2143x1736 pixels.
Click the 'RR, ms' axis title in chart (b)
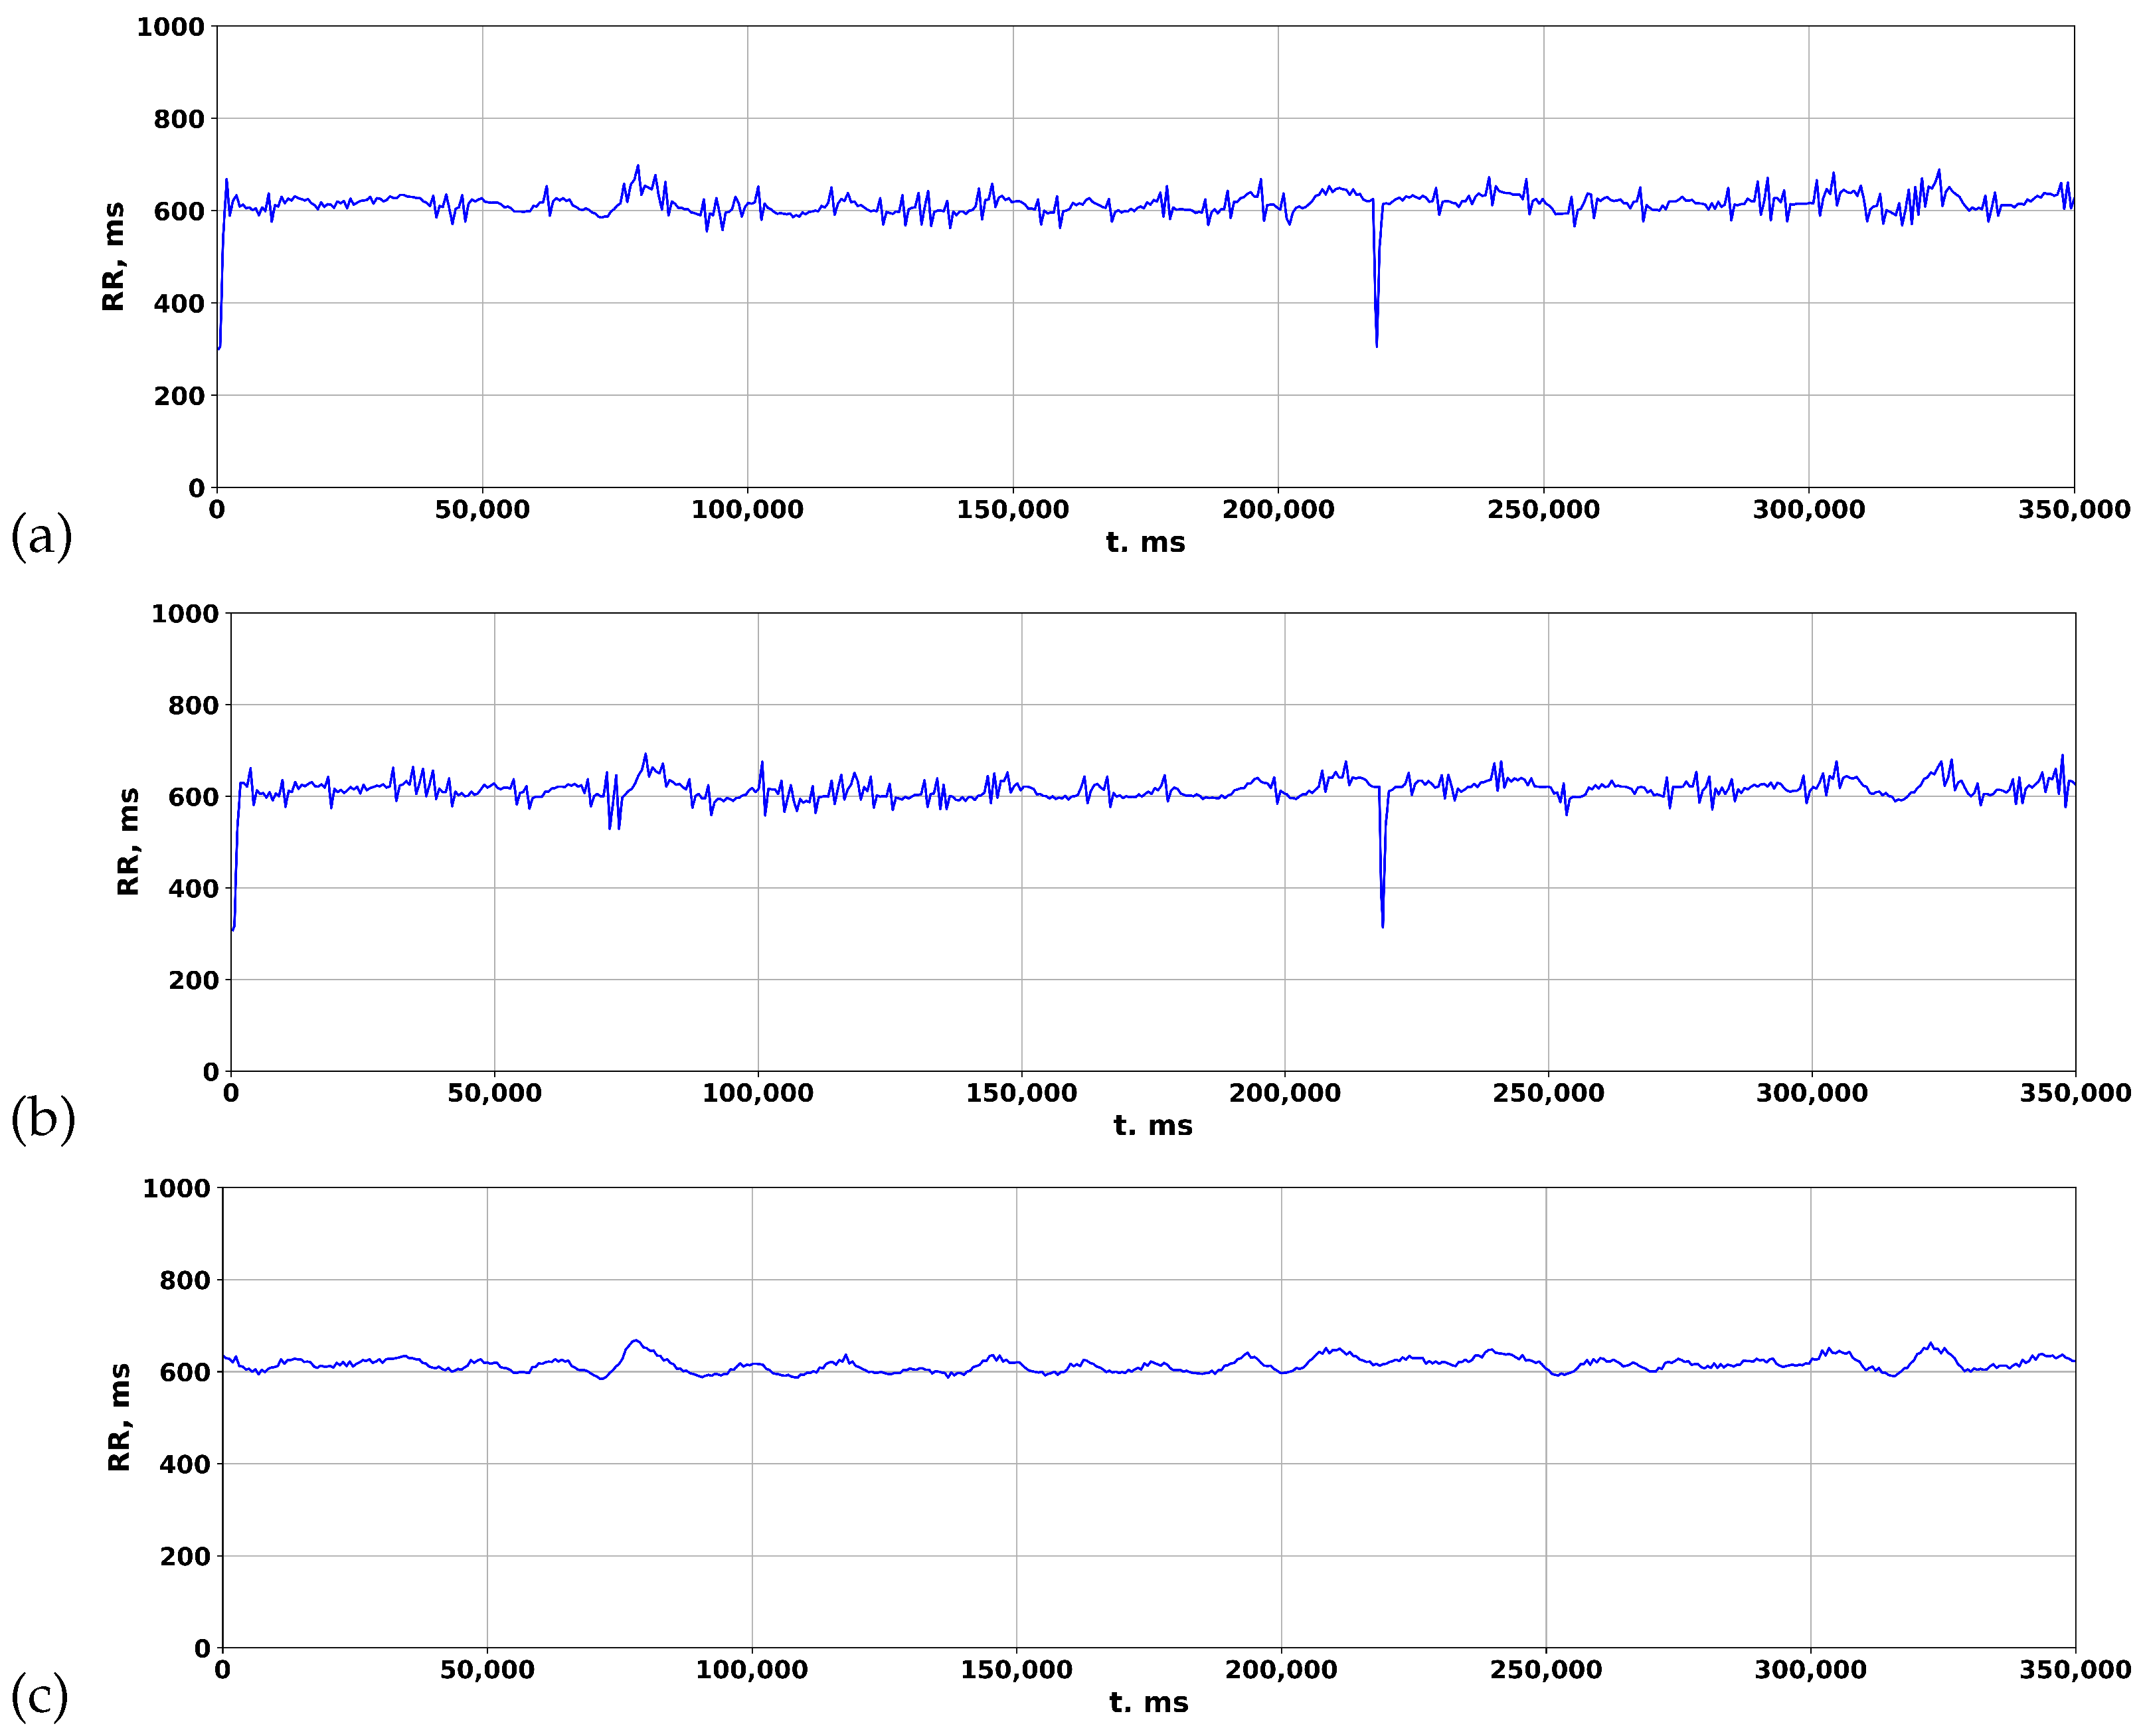(128, 842)
